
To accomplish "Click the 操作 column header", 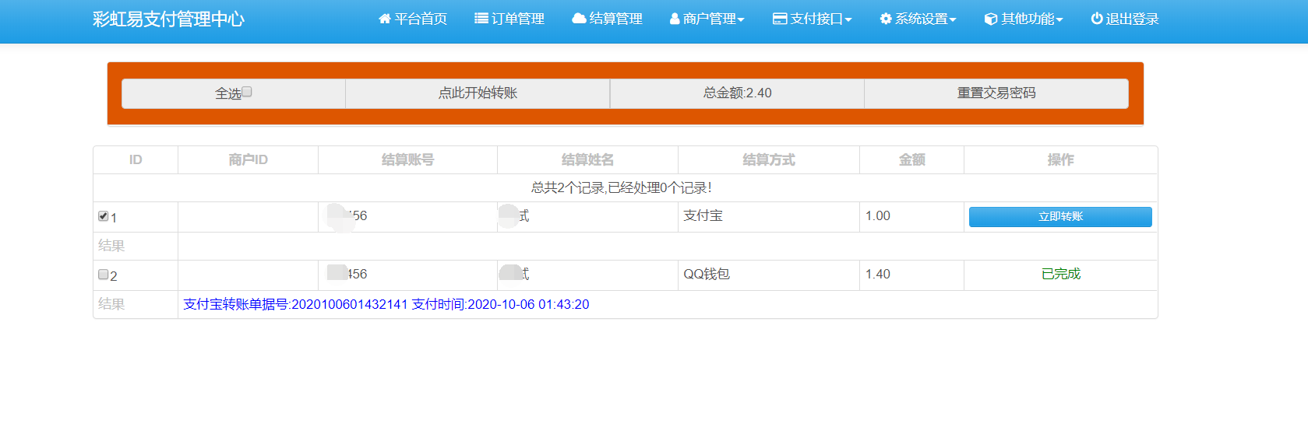I will [1060, 159].
